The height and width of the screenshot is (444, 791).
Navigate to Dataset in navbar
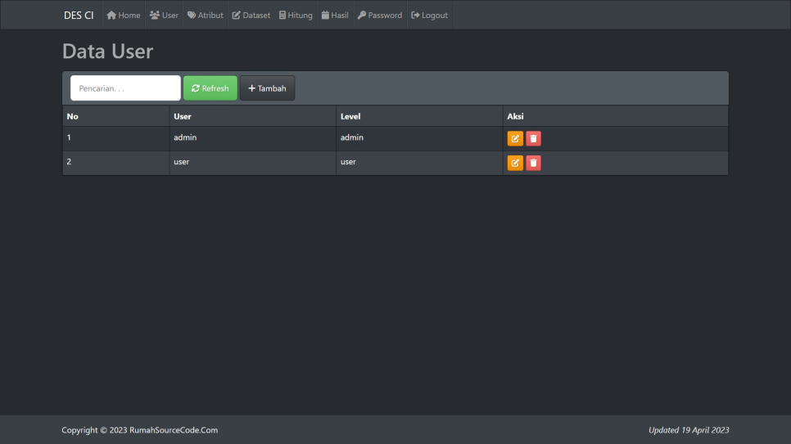coord(251,16)
